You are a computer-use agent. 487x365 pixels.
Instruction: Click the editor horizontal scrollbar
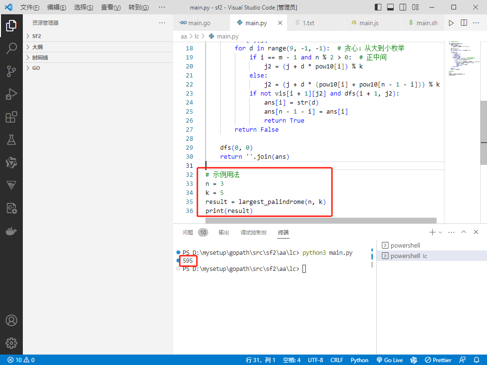pyautogui.click(x=321, y=221)
